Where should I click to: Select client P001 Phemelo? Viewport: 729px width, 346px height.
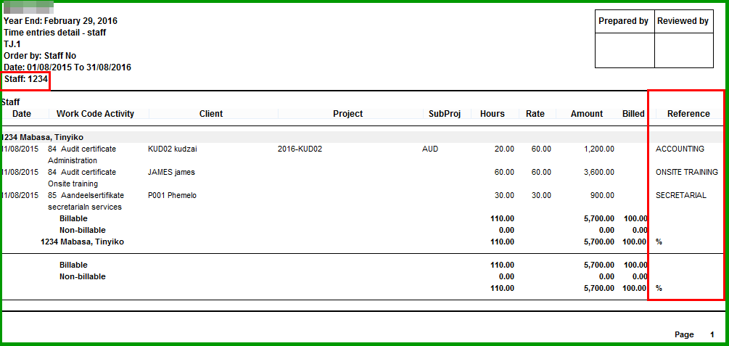[x=172, y=195]
